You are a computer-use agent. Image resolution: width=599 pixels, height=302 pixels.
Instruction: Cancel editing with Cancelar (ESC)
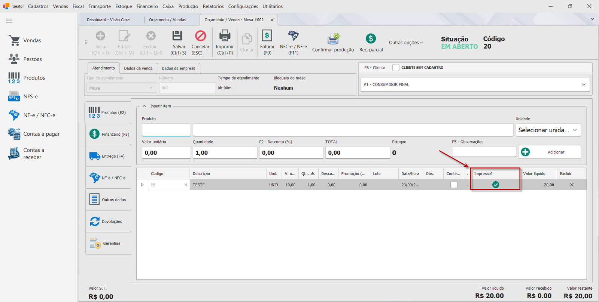click(x=200, y=43)
